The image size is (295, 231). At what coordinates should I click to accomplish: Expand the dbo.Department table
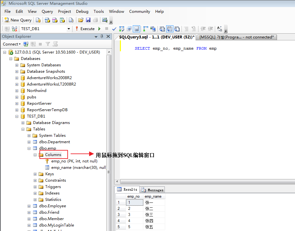click(29, 142)
